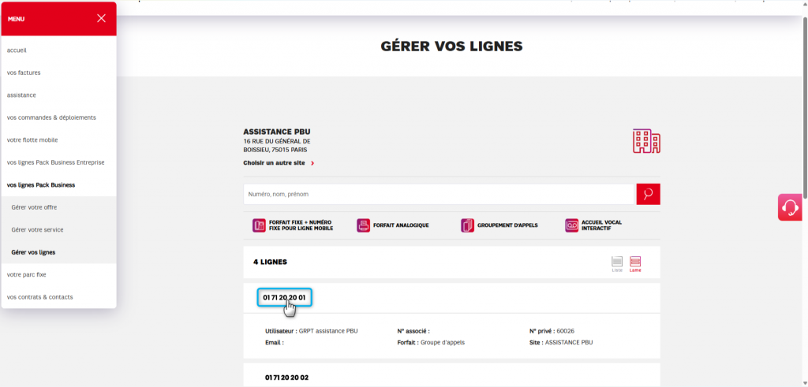Open line 01 71 20 20 02
808x387 pixels.
tap(286, 378)
